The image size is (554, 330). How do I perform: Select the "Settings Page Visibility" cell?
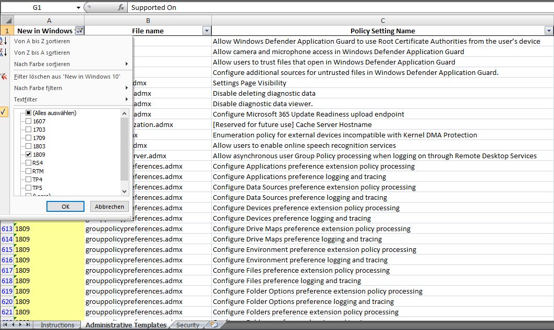[x=383, y=83]
